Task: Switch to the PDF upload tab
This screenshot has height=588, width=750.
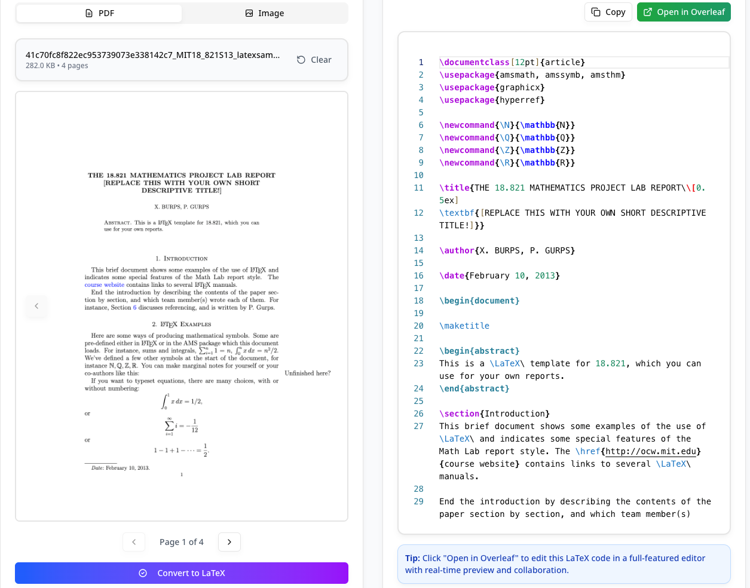Action: tap(99, 13)
